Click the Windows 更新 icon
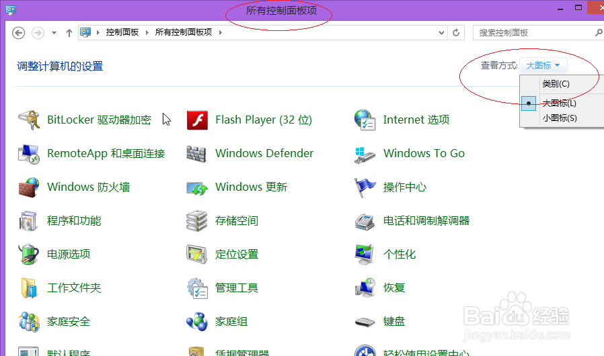The height and width of the screenshot is (356, 604). pyautogui.click(x=197, y=188)
